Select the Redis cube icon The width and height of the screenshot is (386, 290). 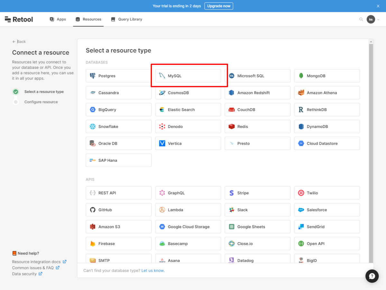232,127
